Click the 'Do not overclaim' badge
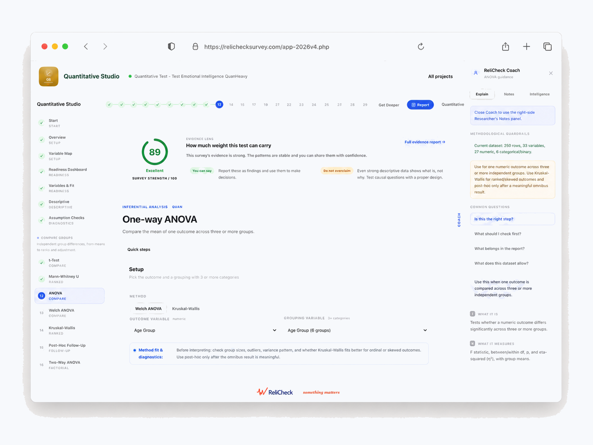Viewport: 593px width, 445px height. pos(337,171)
